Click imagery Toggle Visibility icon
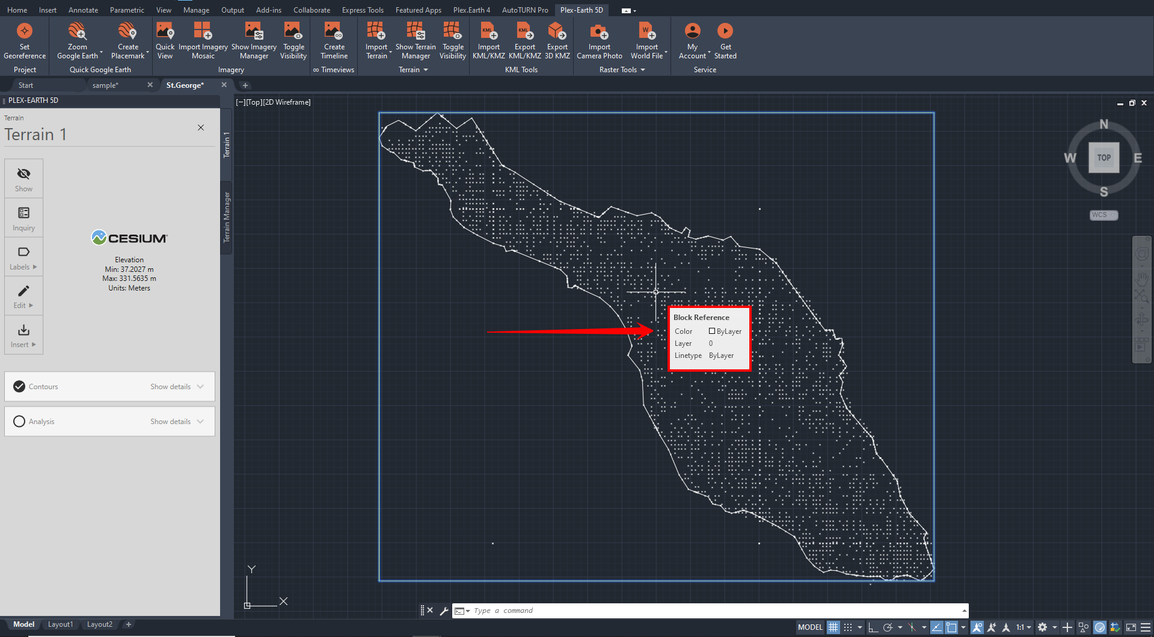 click(293, 41)
